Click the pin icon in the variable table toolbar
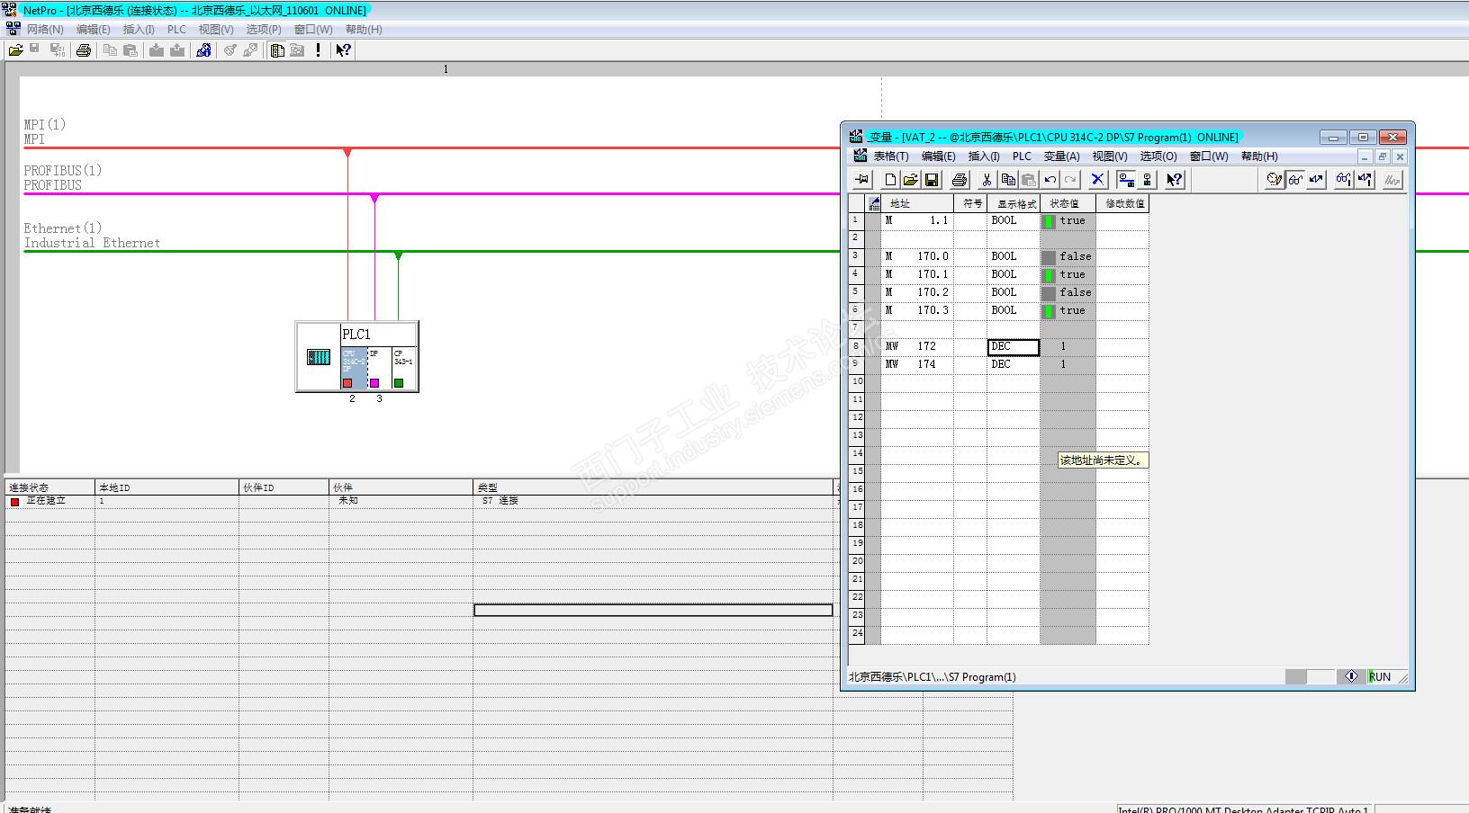 click(861, 180)
